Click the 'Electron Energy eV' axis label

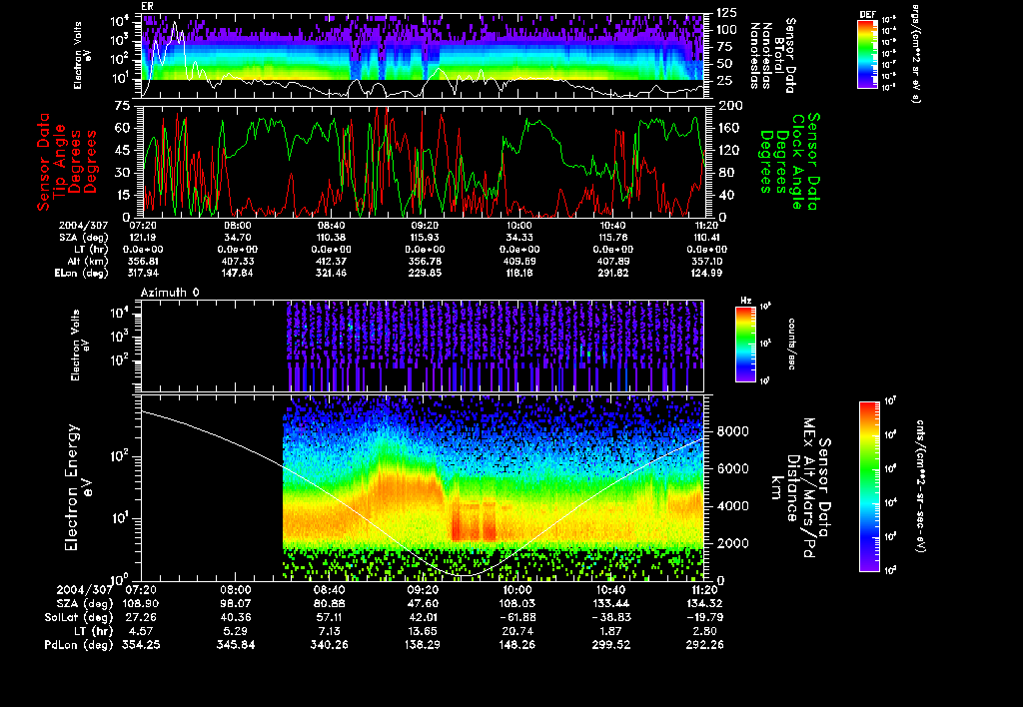click(x=78, y=488)
